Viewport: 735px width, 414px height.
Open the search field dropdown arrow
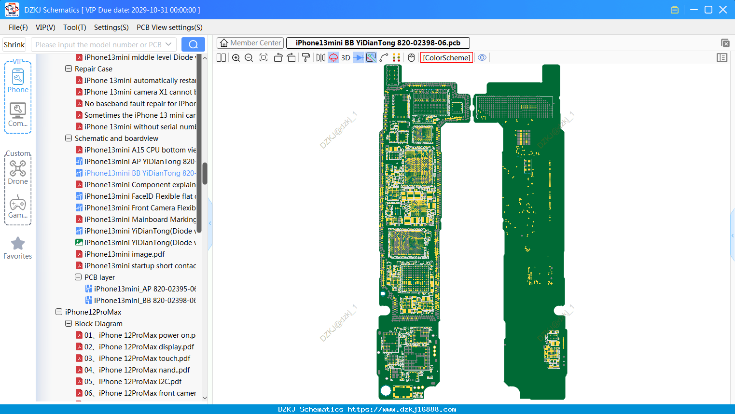(168, 44)
